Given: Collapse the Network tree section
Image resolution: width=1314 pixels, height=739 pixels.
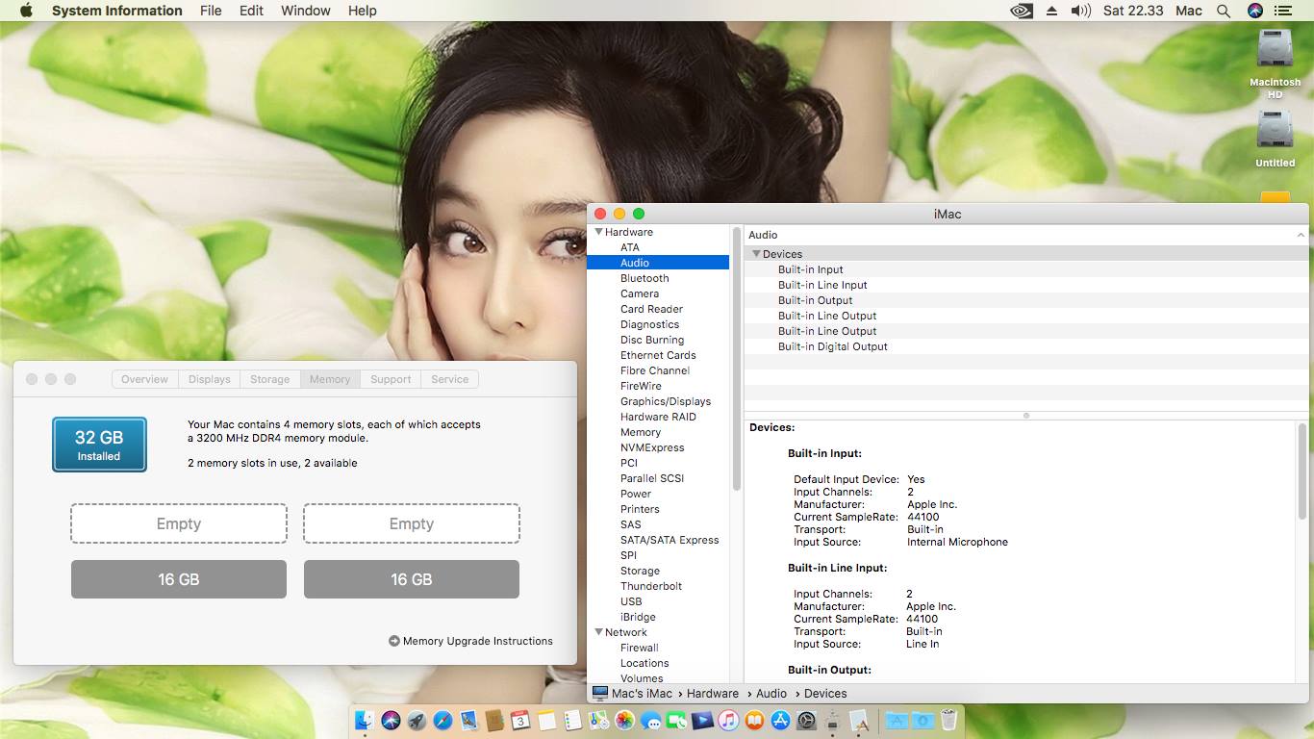Looking at the screenshot, I should click(x=599, y=632).
